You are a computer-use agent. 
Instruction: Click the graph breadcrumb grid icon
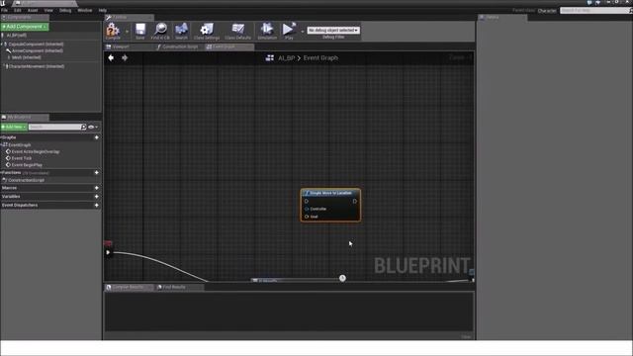(x=270, y=58)
